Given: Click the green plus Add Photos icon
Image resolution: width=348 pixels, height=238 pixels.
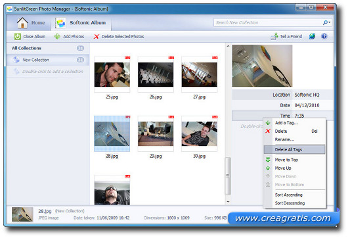Looking at the screenshot, I should (x=57, y=36).
